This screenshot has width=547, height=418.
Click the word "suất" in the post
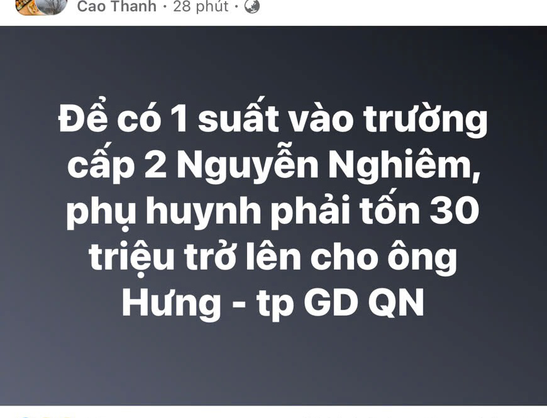click(x=238, y=115)
